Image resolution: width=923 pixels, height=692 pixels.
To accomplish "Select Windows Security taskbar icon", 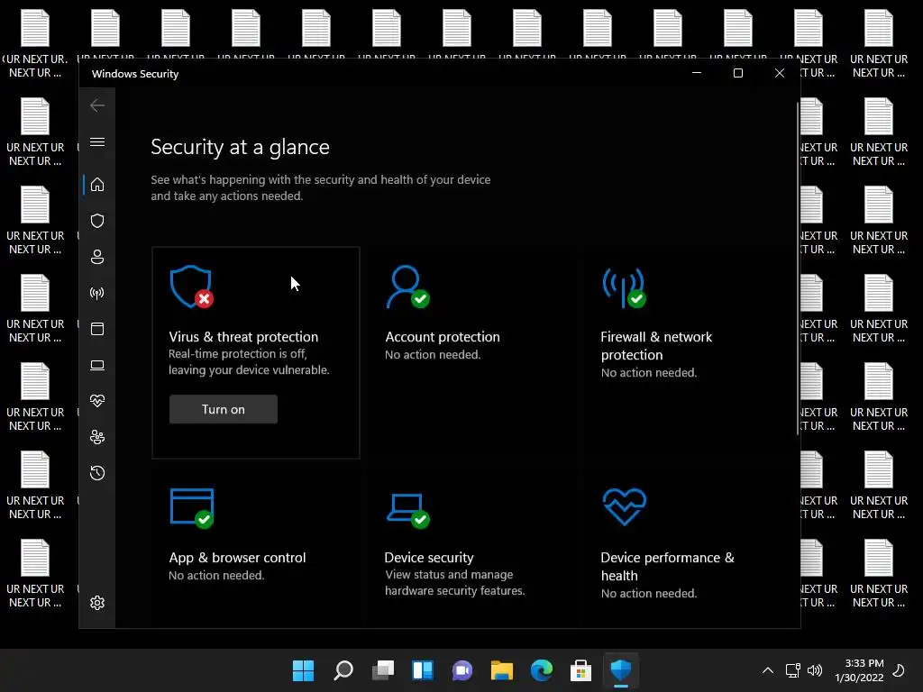I will click(620, 670).
